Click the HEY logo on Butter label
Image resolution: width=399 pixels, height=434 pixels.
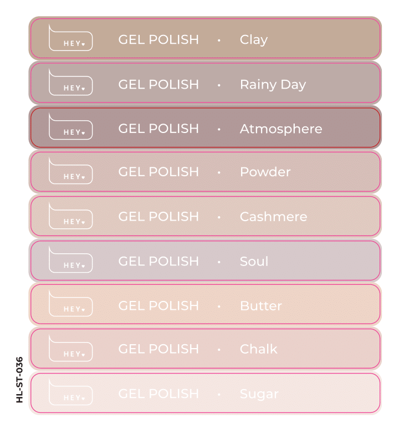pos(70,303)
